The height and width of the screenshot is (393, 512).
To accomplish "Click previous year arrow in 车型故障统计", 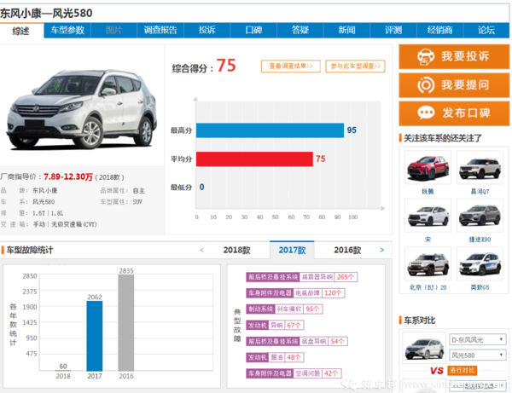I will (201, 251).
